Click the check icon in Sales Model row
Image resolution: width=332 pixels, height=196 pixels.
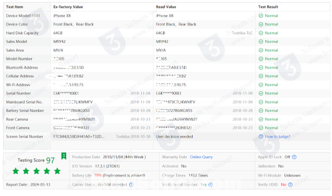261,42
